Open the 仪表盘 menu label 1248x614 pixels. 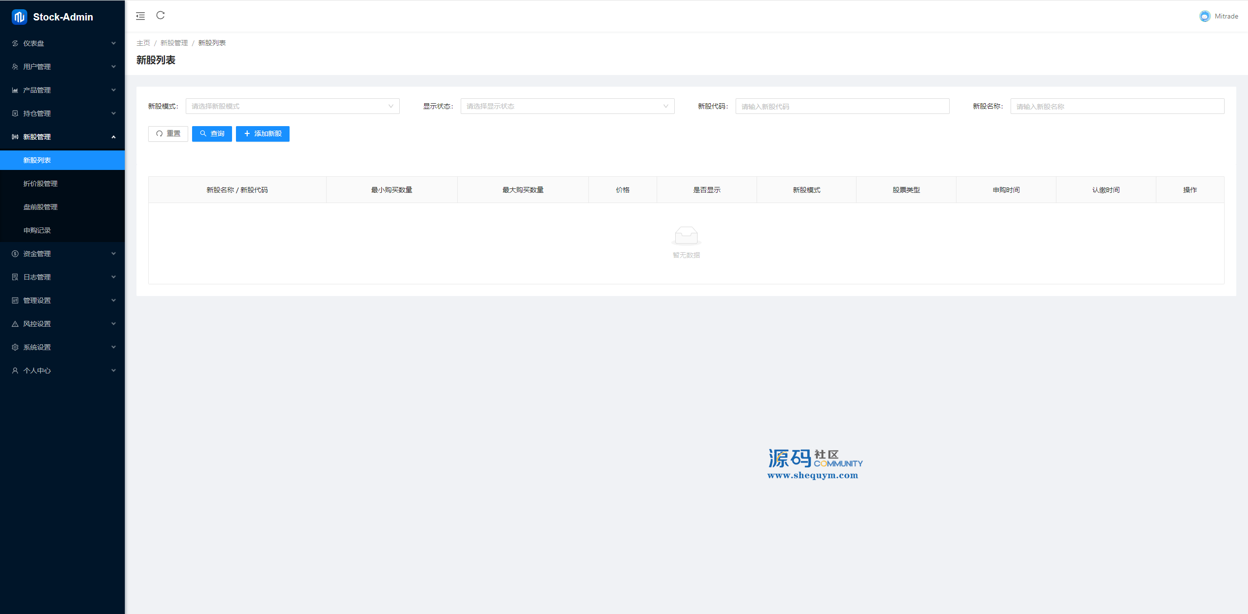(x=34, y=43)
